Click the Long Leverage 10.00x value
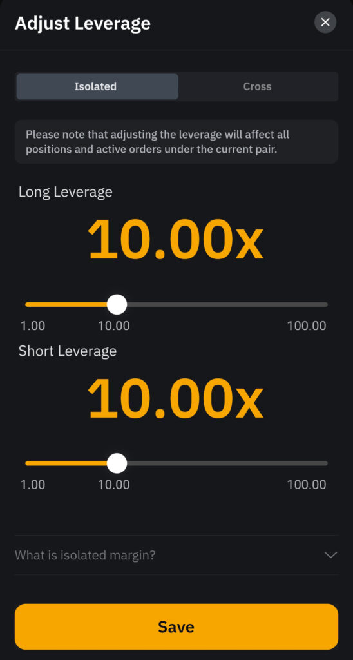 [175, 240]
